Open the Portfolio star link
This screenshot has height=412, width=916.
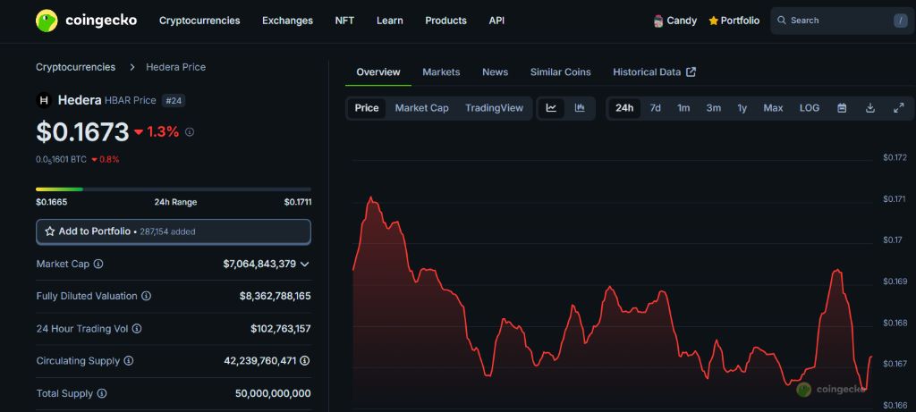click(734, 21)
